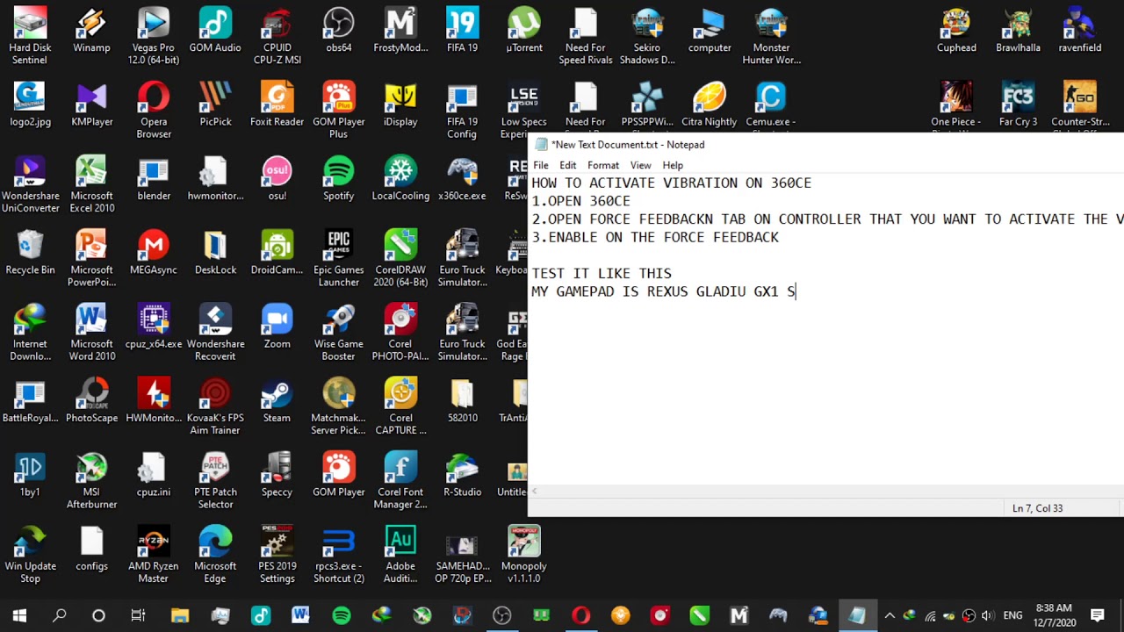The height and width of the screenshot is (632, 1124).
Task: Select the Cuphead desktop icon
Action: [x=956, y=31]
